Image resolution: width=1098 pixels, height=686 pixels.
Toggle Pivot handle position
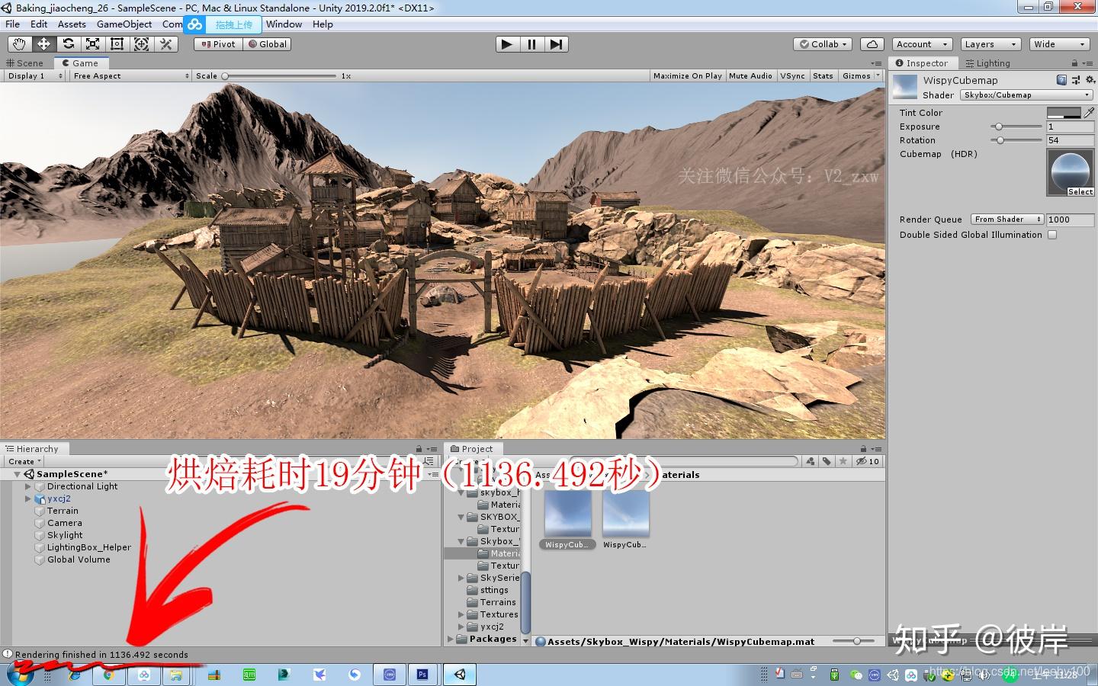tap(218, 44)
